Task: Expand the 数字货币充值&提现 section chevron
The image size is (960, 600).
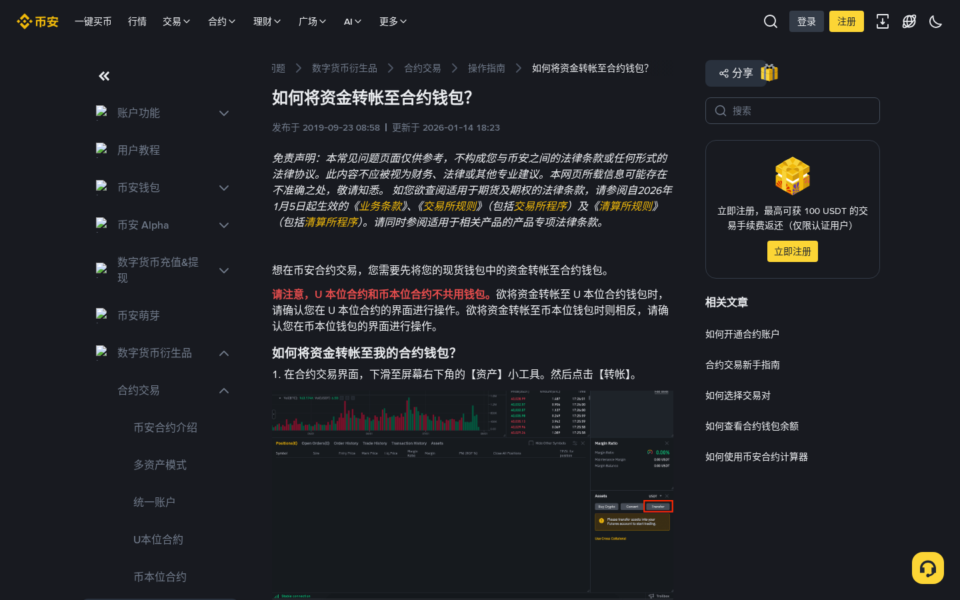Action: coord(224,271)
